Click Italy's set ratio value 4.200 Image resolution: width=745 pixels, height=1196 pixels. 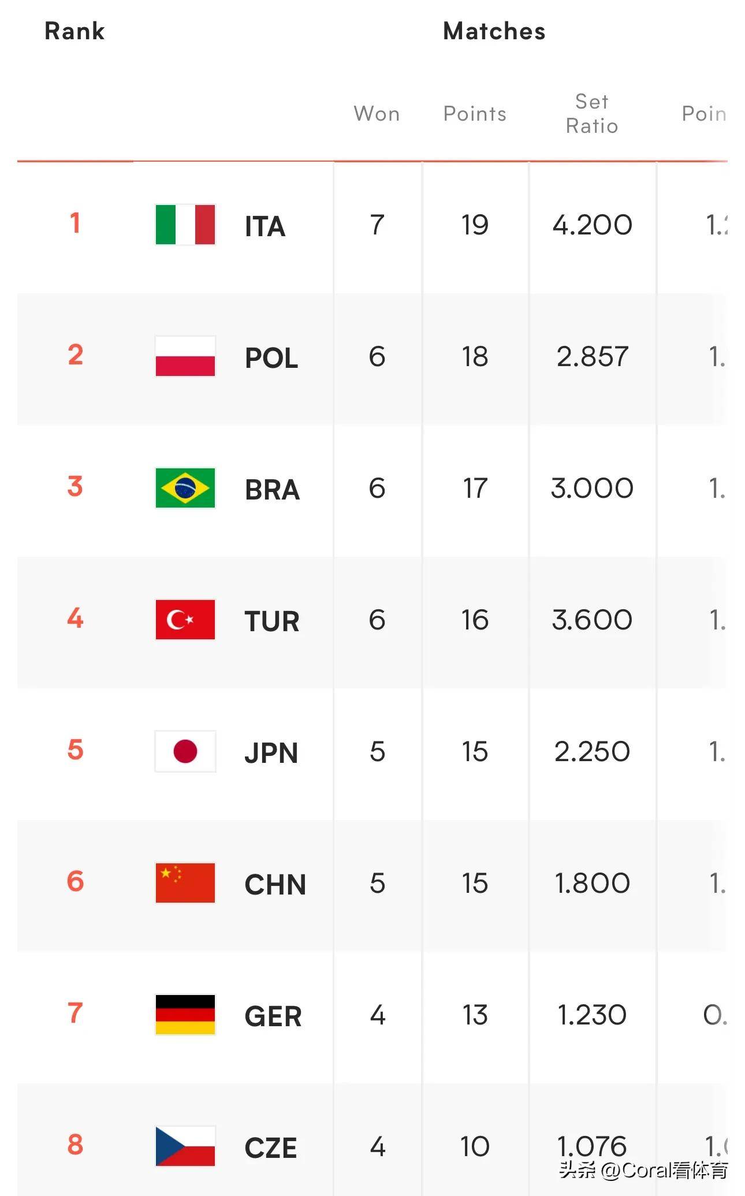592,225
